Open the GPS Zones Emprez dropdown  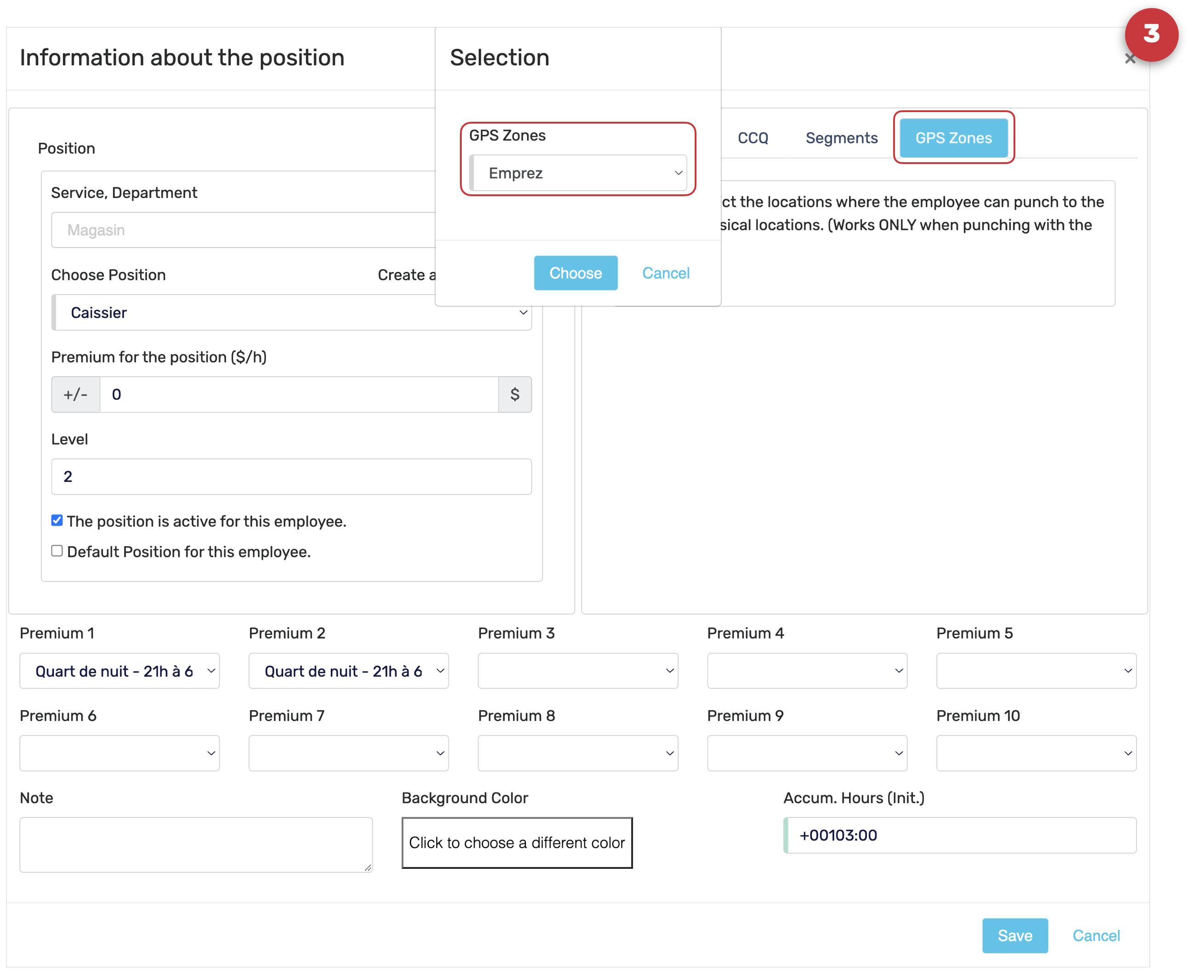coord(578,173)
